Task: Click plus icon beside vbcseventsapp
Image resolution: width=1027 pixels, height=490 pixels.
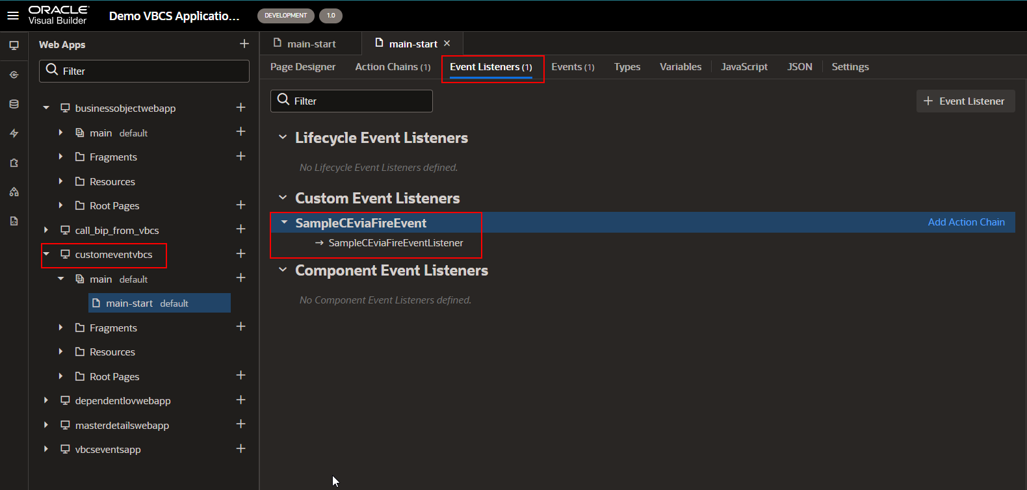Action: (x=240, y=448)
